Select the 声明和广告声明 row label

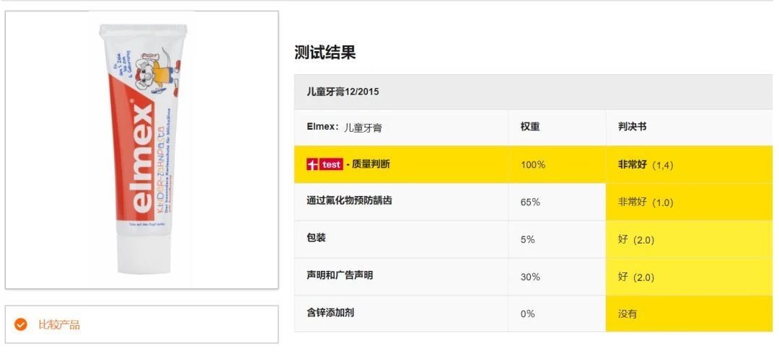(x=340, y=276)
